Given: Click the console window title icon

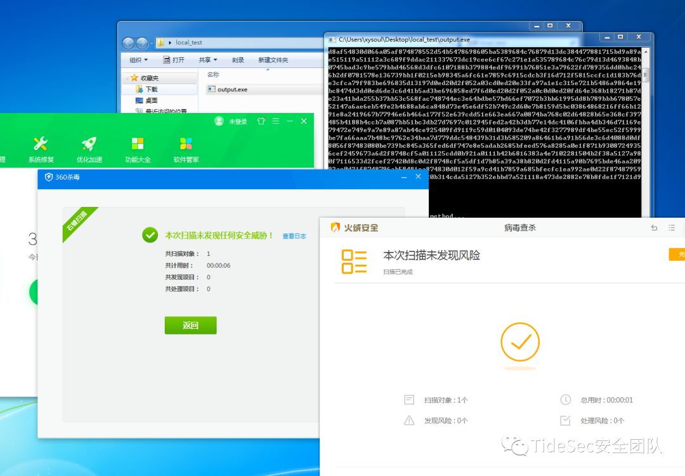Looking at the screenshot, I should tap(332, 39).
